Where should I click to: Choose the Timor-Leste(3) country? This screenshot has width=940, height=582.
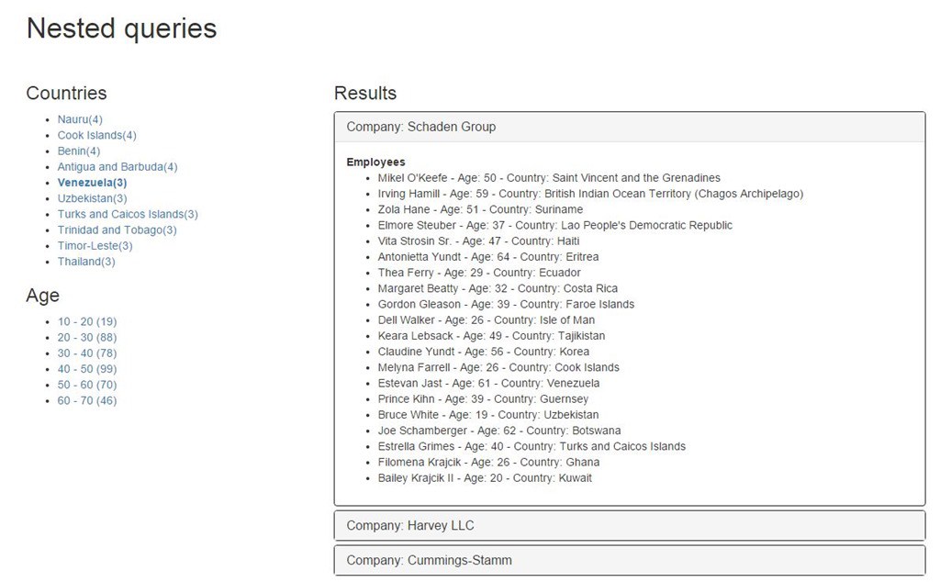pos(95,246)
